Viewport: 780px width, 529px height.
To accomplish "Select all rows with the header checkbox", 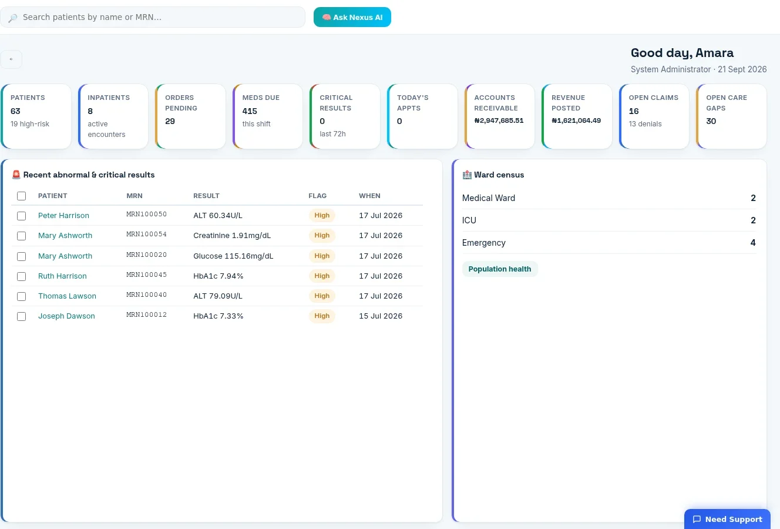I will click(22, 196).
